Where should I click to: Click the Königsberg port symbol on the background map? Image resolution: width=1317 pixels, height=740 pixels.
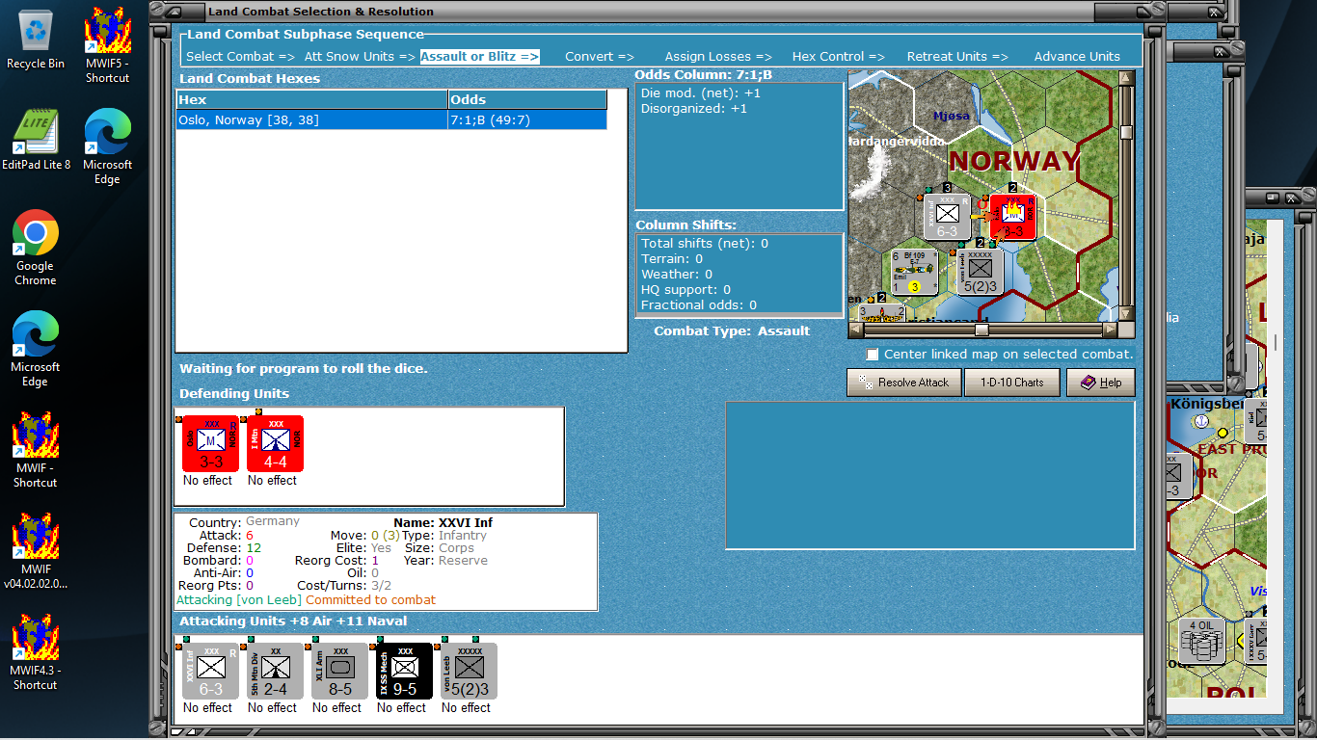click(1201, 421)
